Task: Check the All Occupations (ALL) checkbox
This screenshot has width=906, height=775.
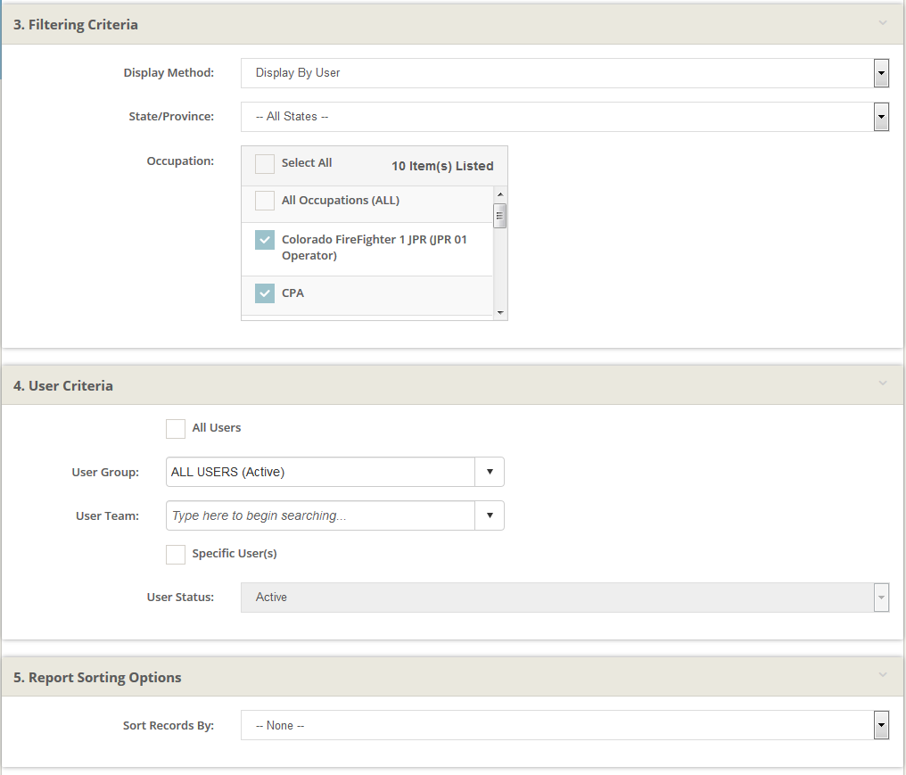Action: (x=265, y=201)
